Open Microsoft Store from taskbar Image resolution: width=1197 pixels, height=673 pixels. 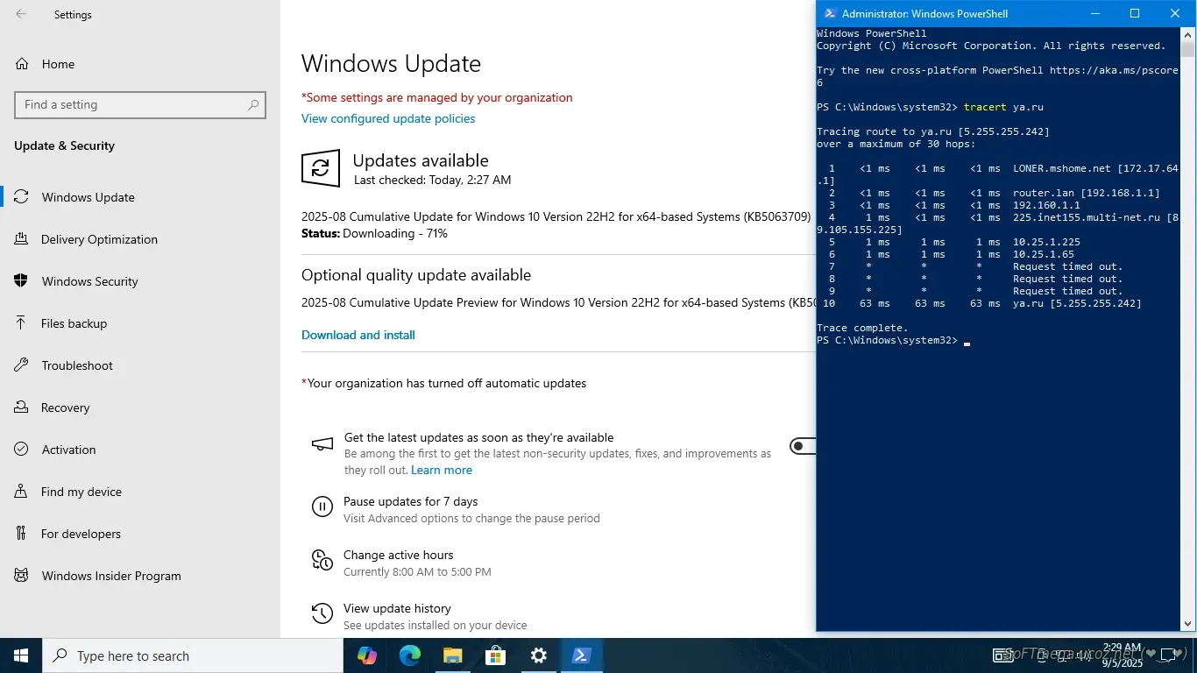coord(495,655)
